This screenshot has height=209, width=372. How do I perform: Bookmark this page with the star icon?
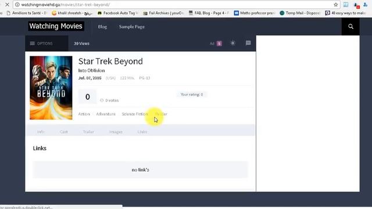pos(336,5)
